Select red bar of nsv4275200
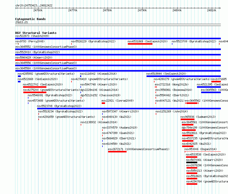 coord(35,92)
